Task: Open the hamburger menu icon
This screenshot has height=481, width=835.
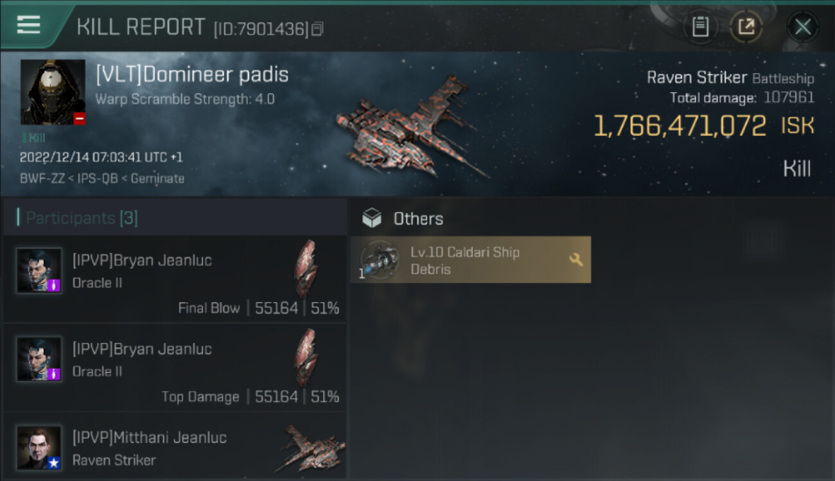Action: (x=28, y=25)
